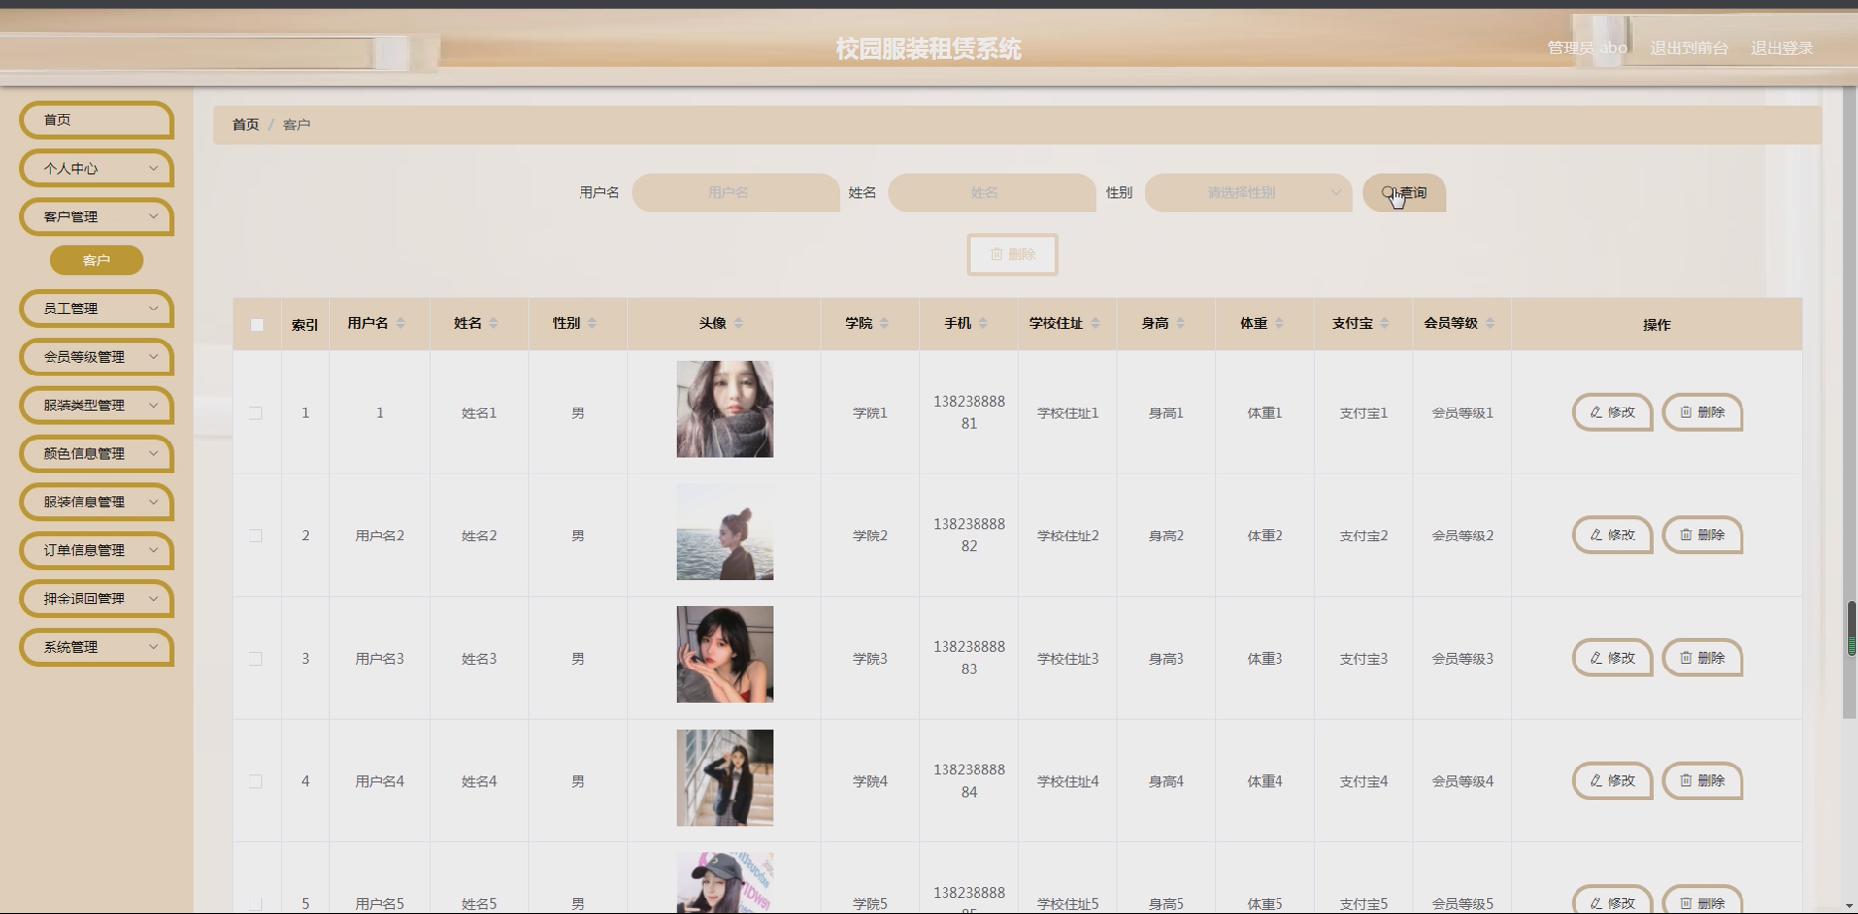This screenshot has height=914, width=1858.
Task: Edit the 用户名2 customer row
Action: coord(1612,536)
